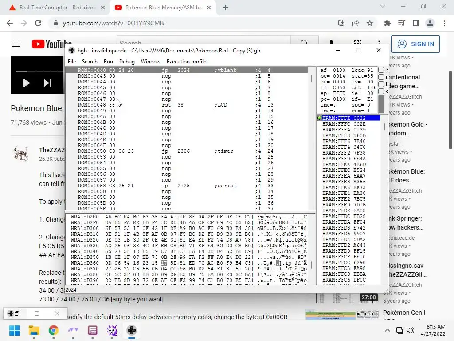Click the YouTube video progress bar
This screenshot has width=454, height=341.
pyautogui.click(x=39, y=71)
